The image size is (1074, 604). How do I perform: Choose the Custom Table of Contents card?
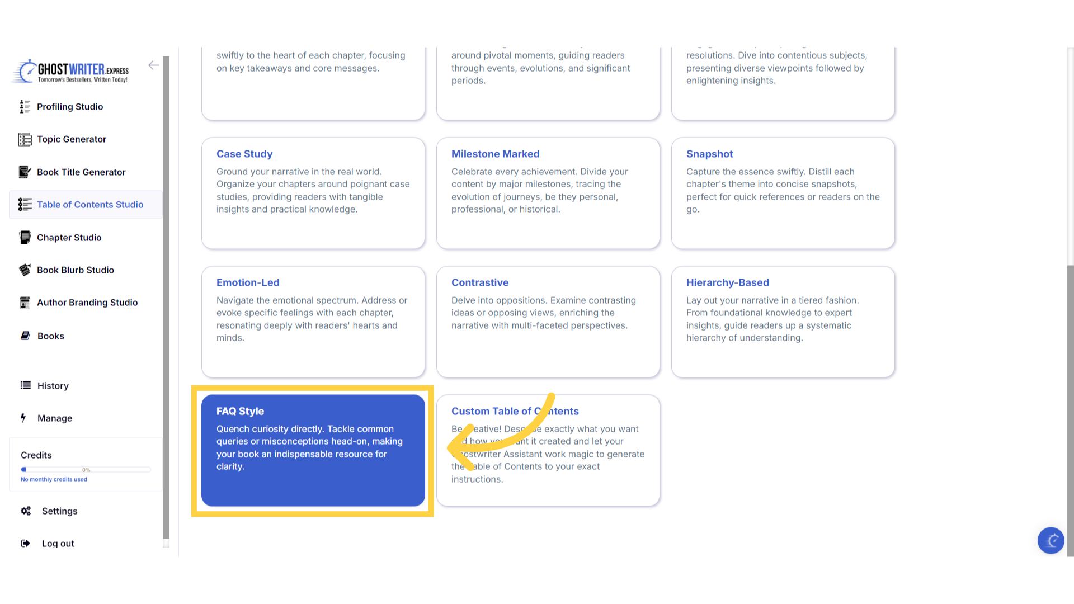pos(548,450)
